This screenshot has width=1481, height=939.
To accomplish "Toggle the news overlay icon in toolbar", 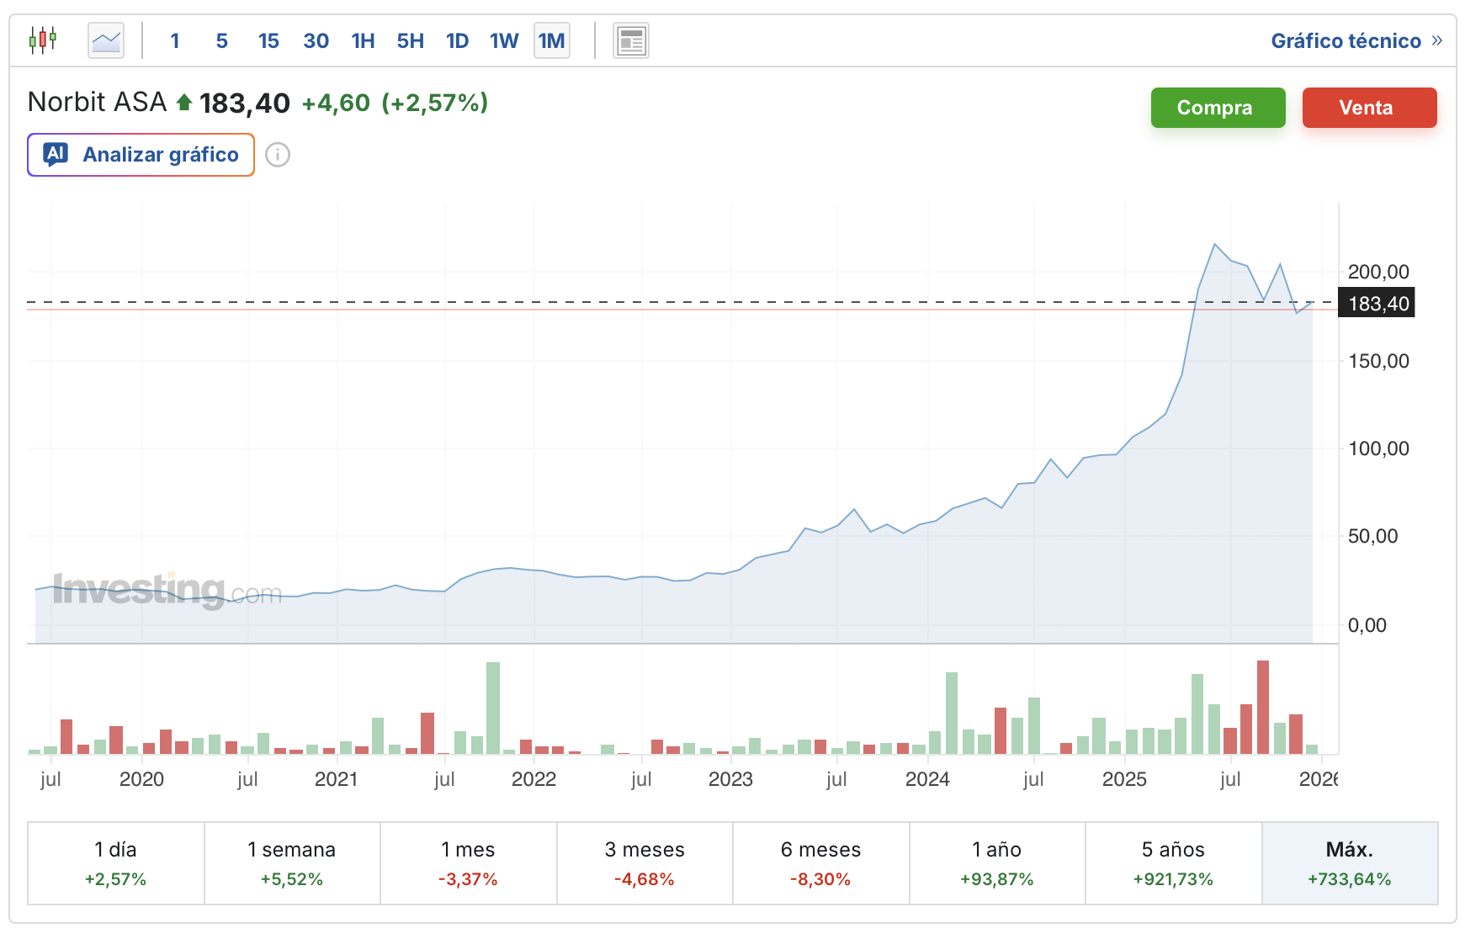I will 630,40.
